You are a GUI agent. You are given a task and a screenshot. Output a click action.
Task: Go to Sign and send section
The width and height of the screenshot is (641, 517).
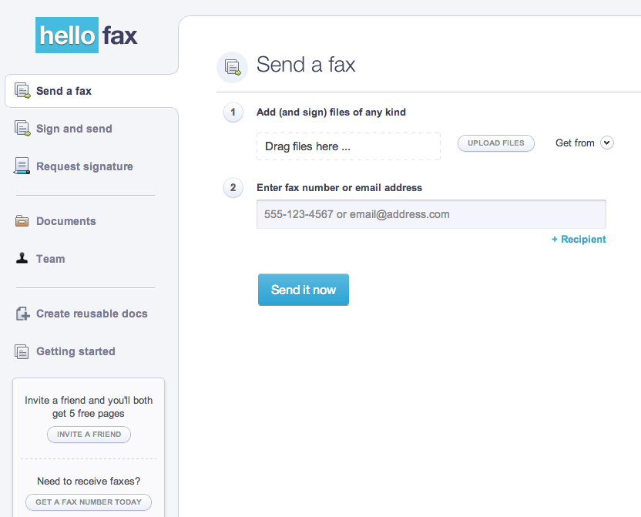(x=74, y=129)
